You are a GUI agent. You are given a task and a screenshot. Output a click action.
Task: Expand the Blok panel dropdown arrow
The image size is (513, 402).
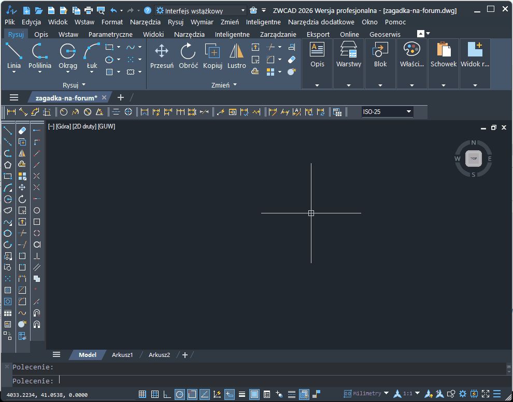coord(380,85)
